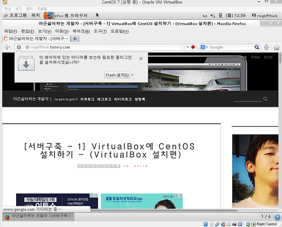Open the 위치 places menu

pos(35,15)
